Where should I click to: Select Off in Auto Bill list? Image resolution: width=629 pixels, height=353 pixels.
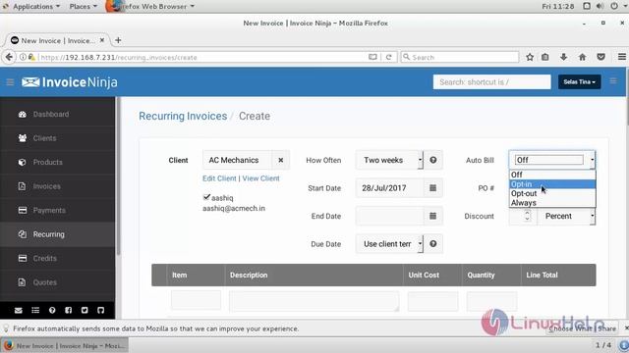tap(552, 175)
